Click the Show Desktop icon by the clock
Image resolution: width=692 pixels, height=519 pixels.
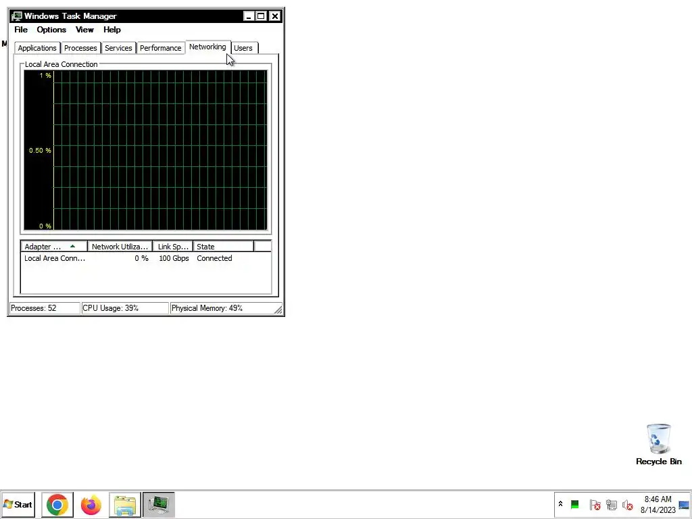(x=684, y=504)
